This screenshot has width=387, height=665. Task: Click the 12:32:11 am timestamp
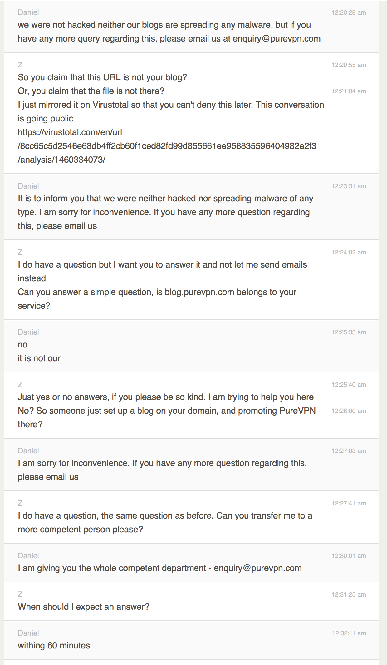pyautogui.click(x=349, y=633)
